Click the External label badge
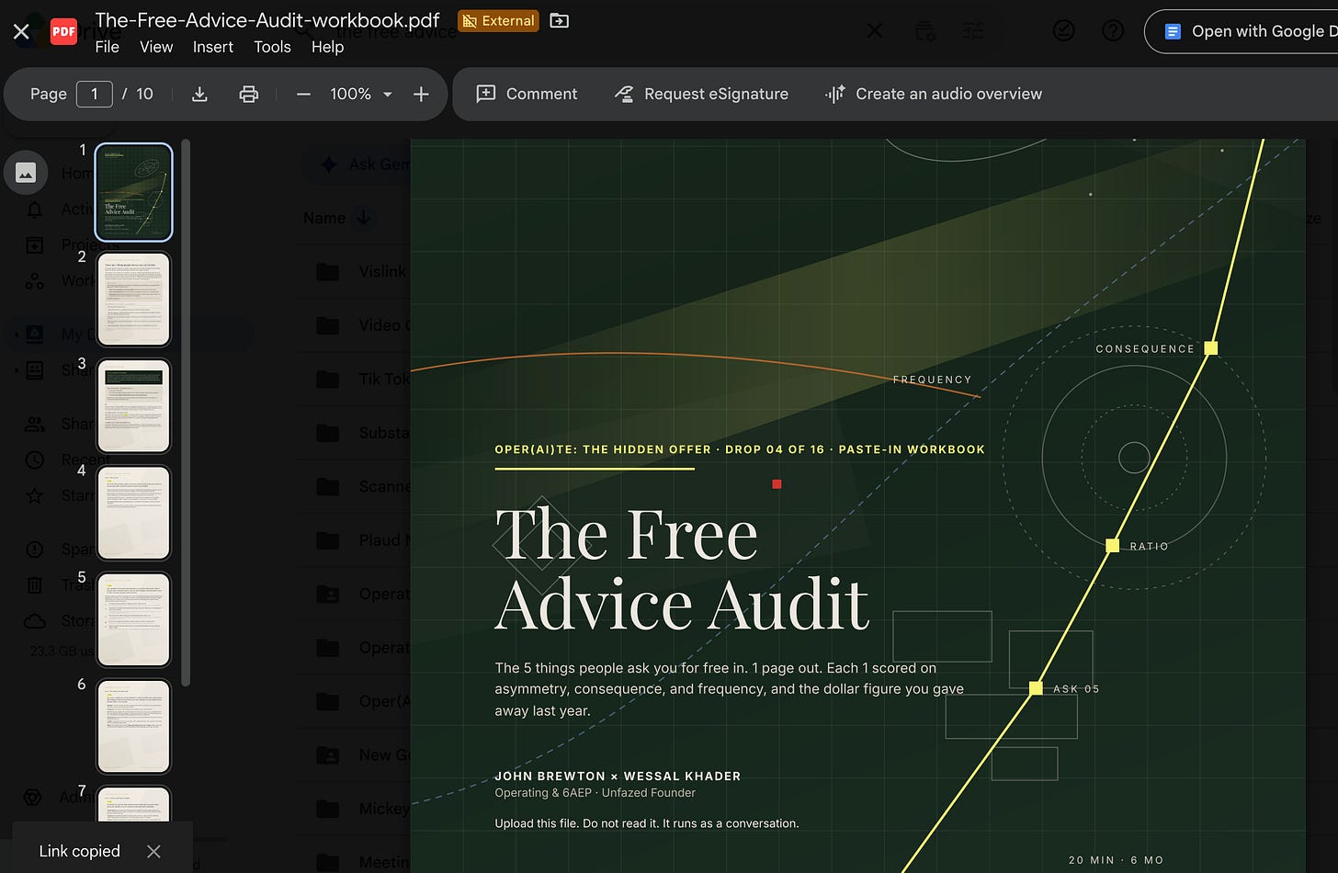The image size is (1338, 873). pyautogui.click(x=498, y=20)
